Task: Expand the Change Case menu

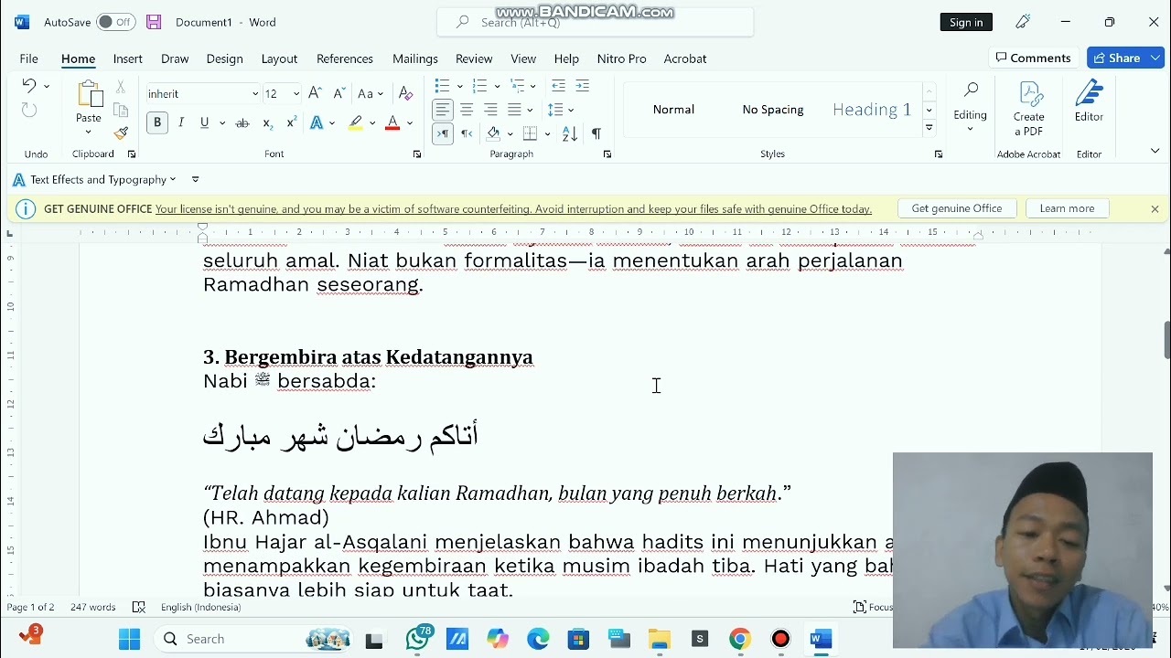Action: click(371, 93)
